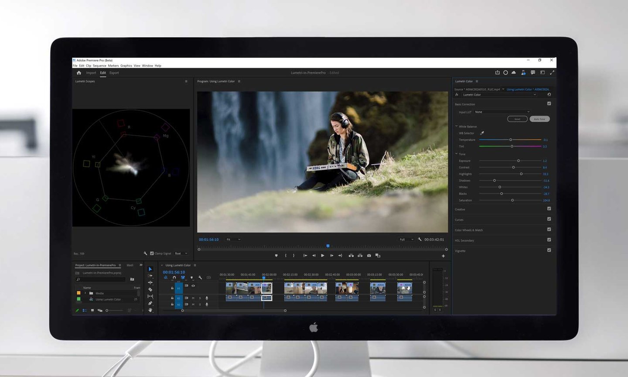Add marker in Program Monitor
The height and width of the screenshot is (377, 628).
[x=276, y=256]
